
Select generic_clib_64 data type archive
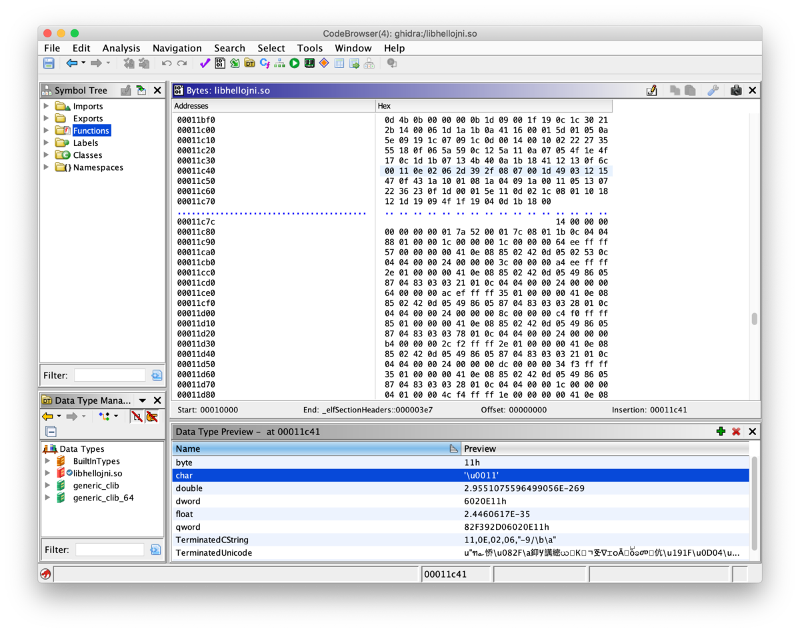103,498
